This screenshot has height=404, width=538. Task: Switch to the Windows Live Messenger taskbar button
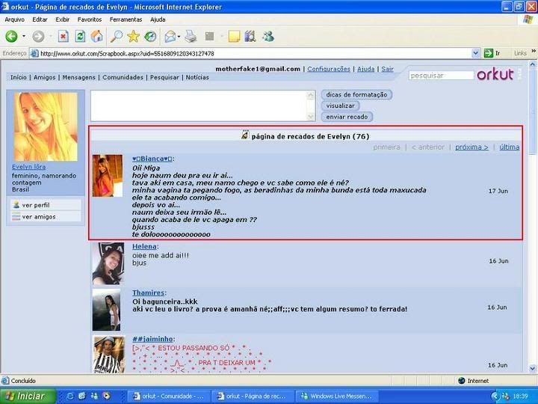[337, 396]
